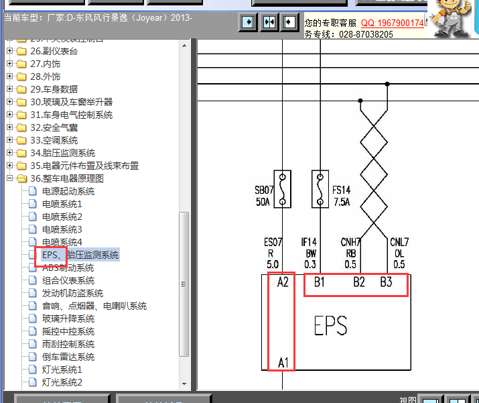Expand the 30.玻璃及车窗举升器 folder
This screenshot has height=403, width=479.
tap(9, 101)
